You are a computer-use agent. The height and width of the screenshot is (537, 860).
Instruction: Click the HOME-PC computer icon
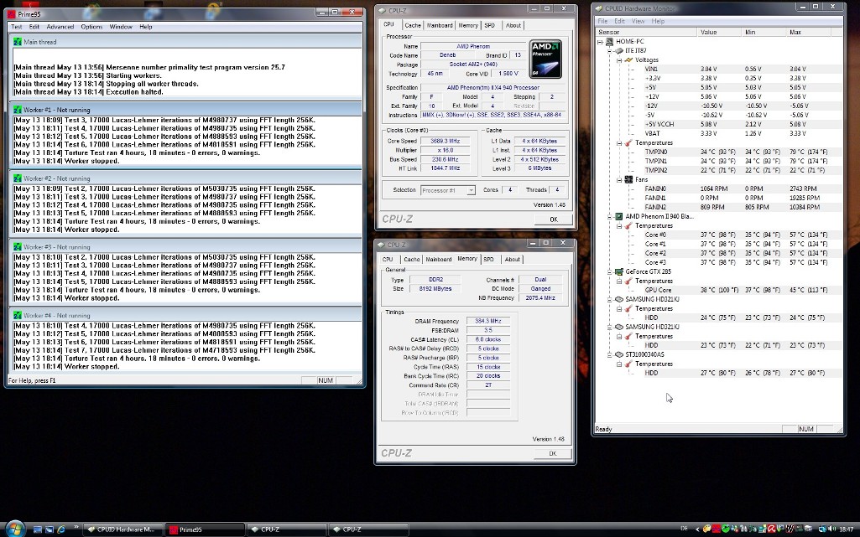[x=609, y=42]
